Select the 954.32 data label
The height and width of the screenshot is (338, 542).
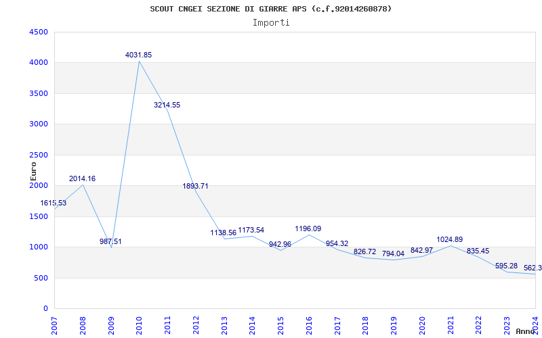(337, 243)
